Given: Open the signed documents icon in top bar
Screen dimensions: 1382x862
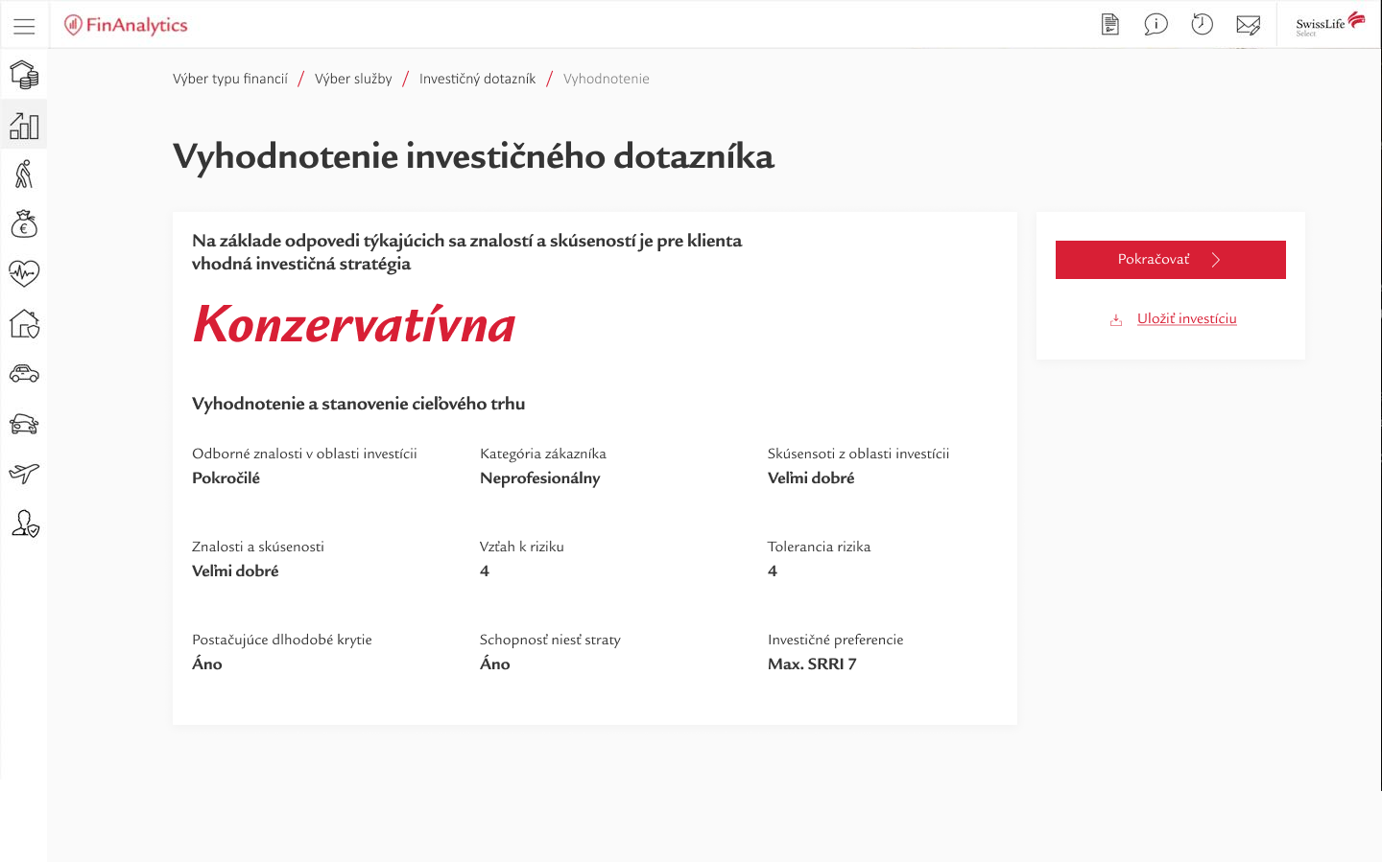Looking at the screenshot, I should 1109,24.
